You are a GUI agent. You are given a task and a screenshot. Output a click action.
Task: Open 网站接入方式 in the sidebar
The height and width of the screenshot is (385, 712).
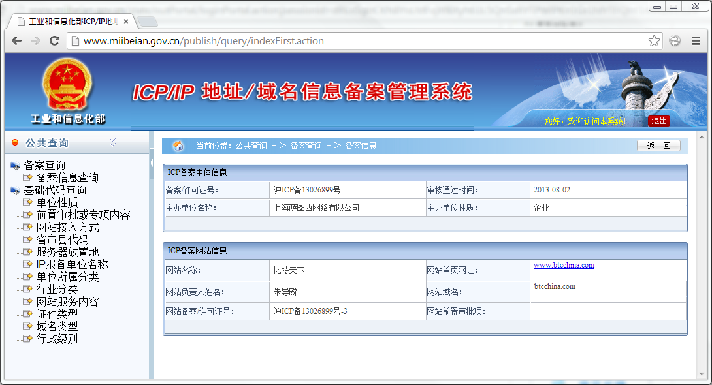(68, 226)
